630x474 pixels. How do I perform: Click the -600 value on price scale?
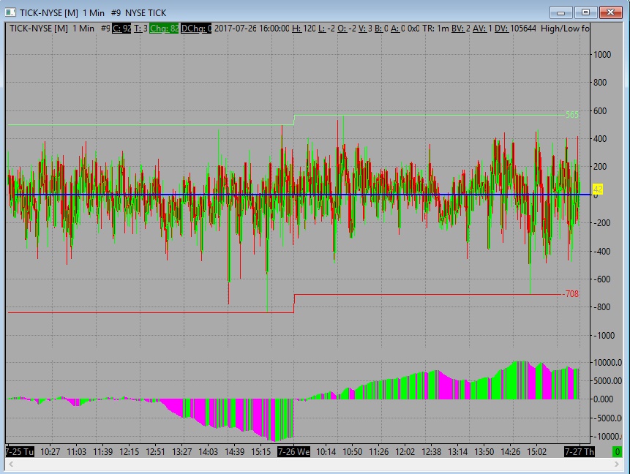(x=601, y=279)
